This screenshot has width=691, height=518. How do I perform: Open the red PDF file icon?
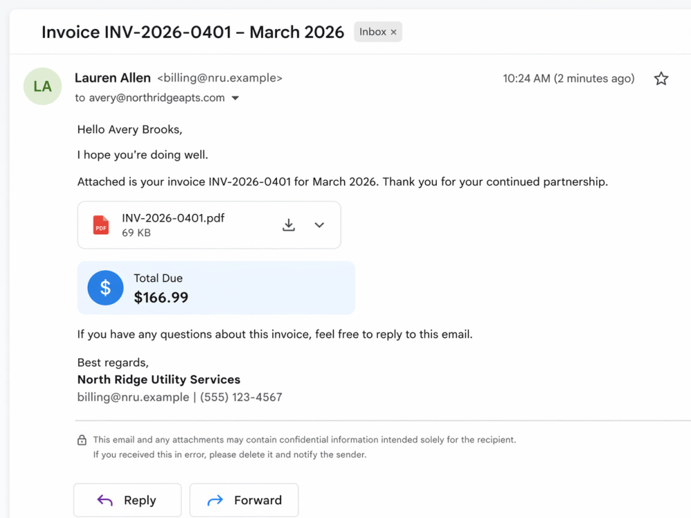click(x=101, y=225)
